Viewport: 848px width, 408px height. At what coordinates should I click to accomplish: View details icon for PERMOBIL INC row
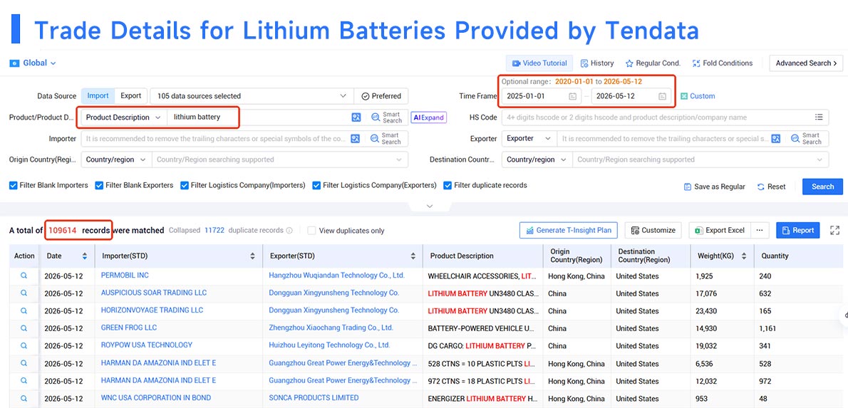tap(24, 276)
